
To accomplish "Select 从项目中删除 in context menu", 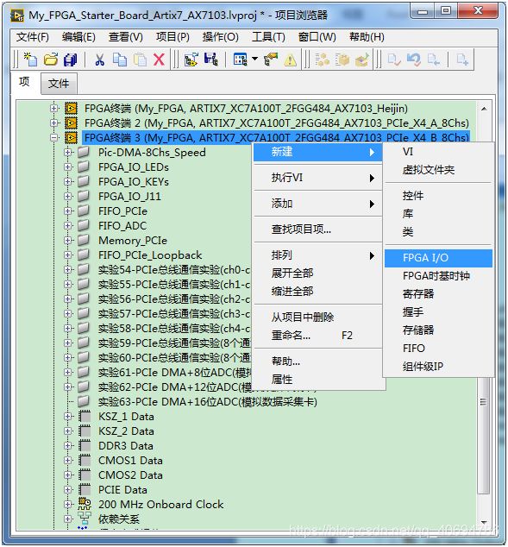I will tap(318, 317).
